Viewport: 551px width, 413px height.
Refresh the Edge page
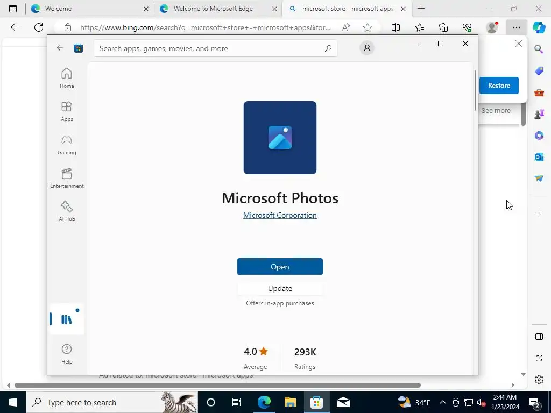coord(39,27)
